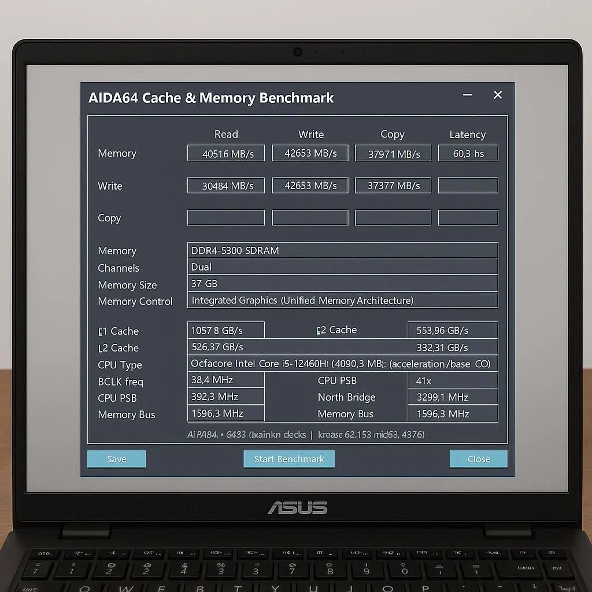This screenshot has width=592, height=592.
Task: Select the CPU Type Intel Core i5-12460H field
Action: tap(342, 364)
